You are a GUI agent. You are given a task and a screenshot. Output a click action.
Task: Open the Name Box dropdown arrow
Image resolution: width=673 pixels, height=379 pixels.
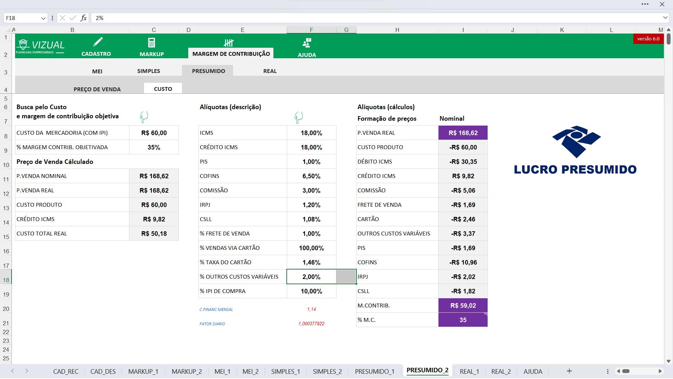pos(43,18)
